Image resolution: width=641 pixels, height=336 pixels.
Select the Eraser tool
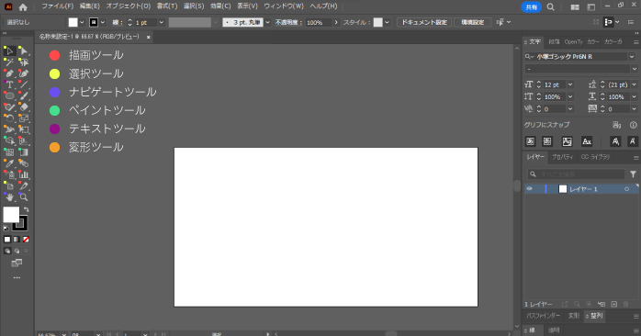pos(24,107)
